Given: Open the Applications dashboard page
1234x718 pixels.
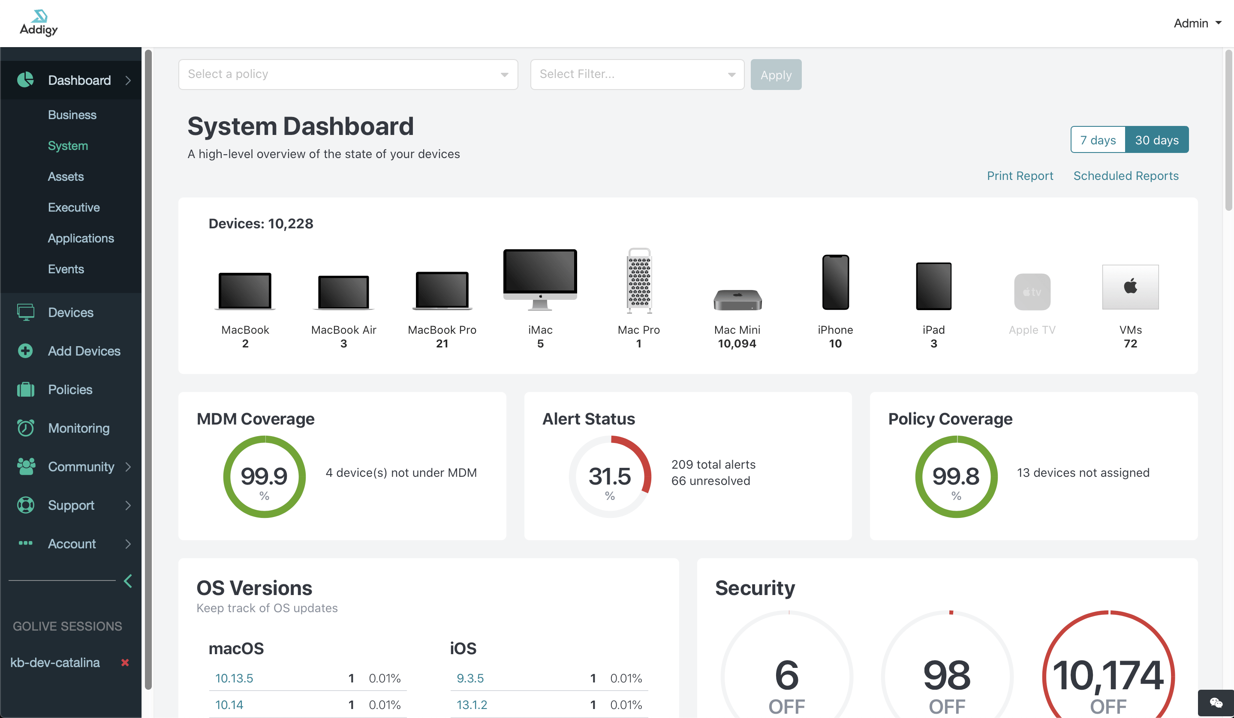Looking at the screenshot, I should (x=81, y=238).
